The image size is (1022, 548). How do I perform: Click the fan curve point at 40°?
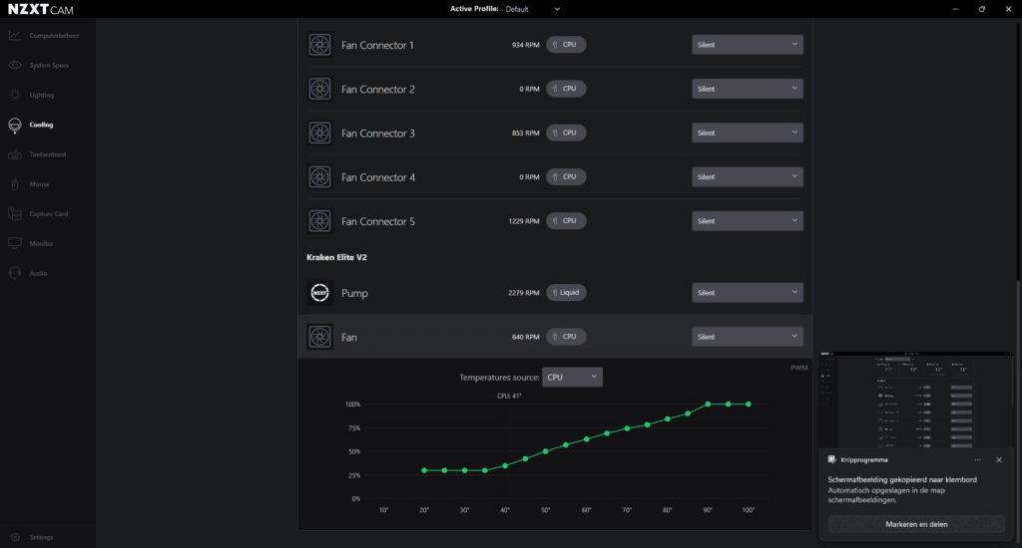pyautogui.click(x=505, y=466)
